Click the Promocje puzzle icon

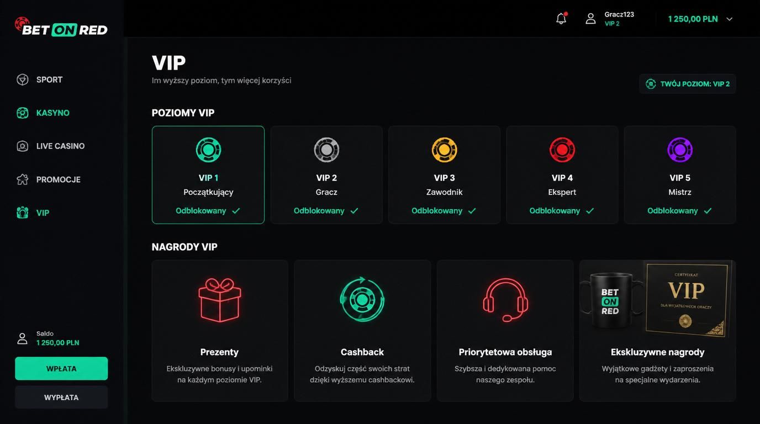pyautogui.click(x=22, y=179)
